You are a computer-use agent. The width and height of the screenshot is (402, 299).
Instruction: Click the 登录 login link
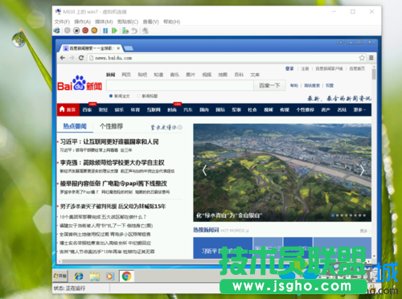tap(289, 68)
